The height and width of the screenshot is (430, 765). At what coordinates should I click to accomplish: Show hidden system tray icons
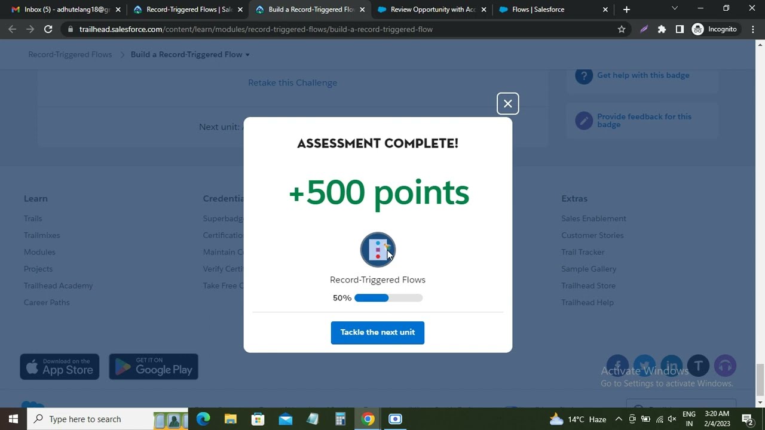619,419
